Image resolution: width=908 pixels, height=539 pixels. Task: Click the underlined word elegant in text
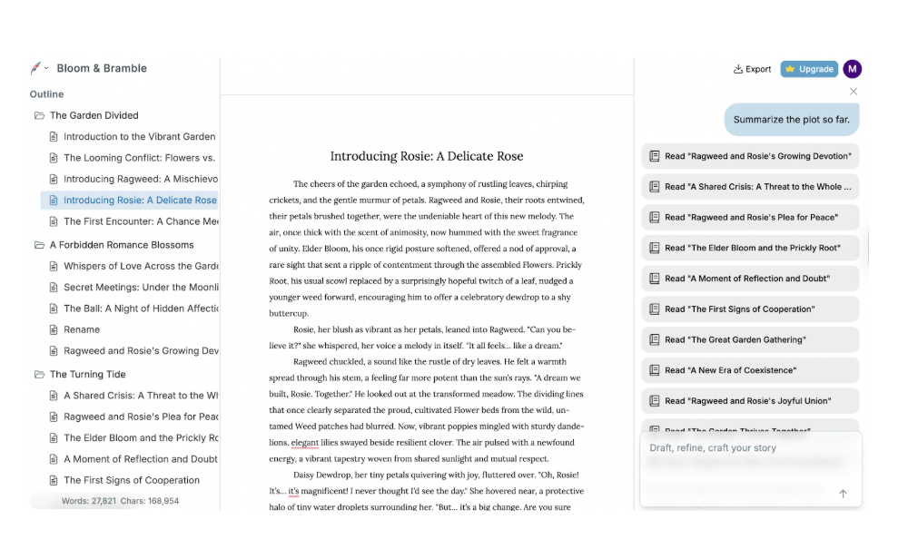tap(304, 443)
